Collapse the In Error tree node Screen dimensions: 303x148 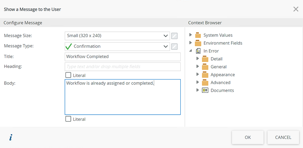pos(191,51)
